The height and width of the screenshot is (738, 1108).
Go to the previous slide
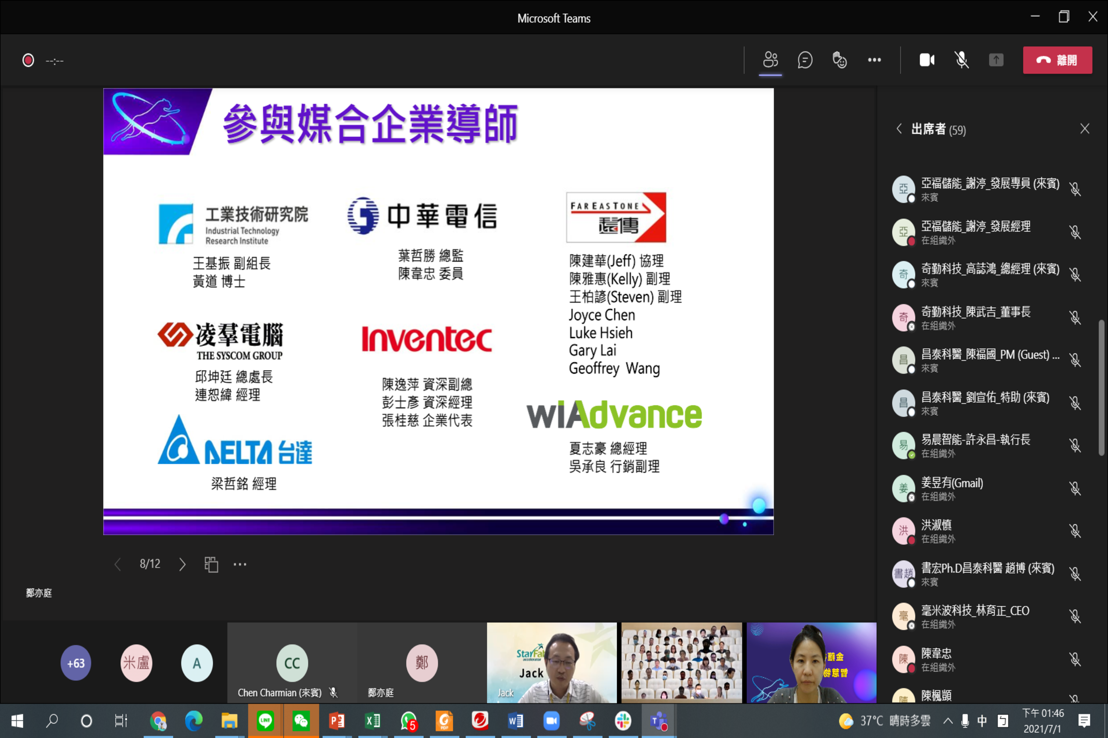(117, 564)
